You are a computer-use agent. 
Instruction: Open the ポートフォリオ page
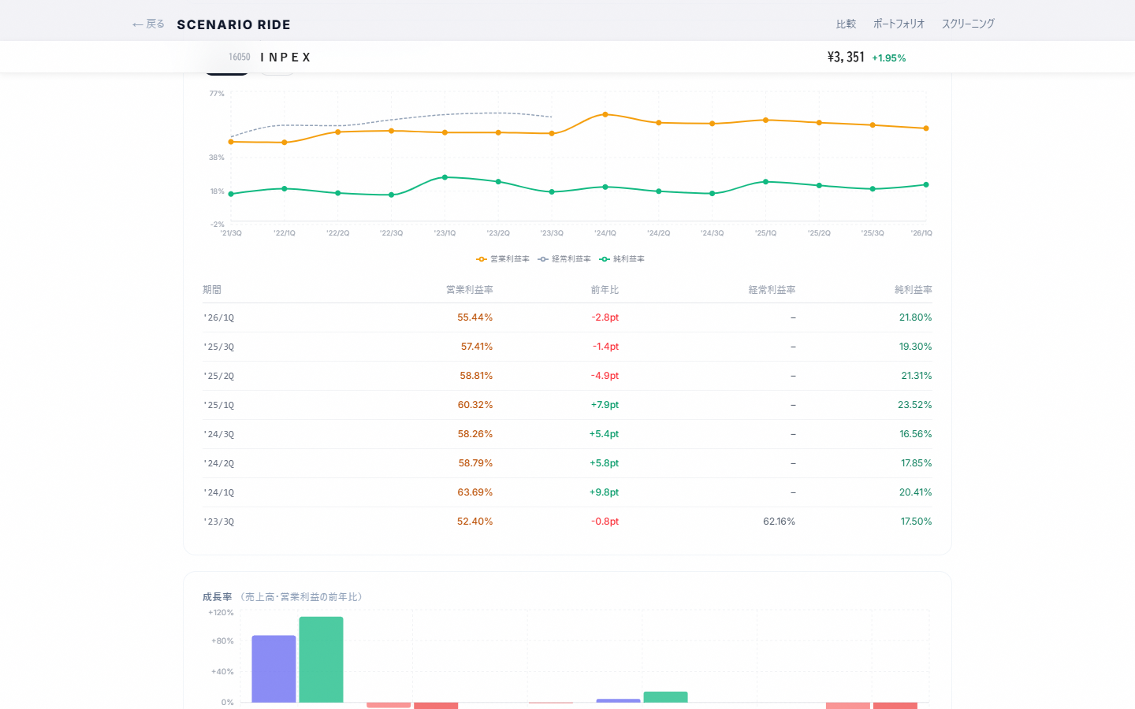(899, 24)
